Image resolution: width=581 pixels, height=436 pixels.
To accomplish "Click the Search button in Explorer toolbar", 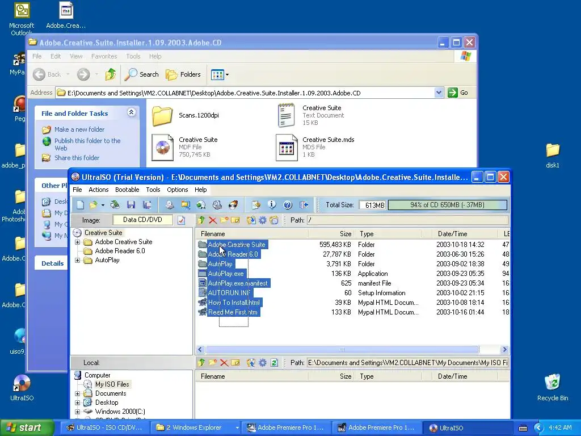I will pyautogui.click(x=141, y=74).
